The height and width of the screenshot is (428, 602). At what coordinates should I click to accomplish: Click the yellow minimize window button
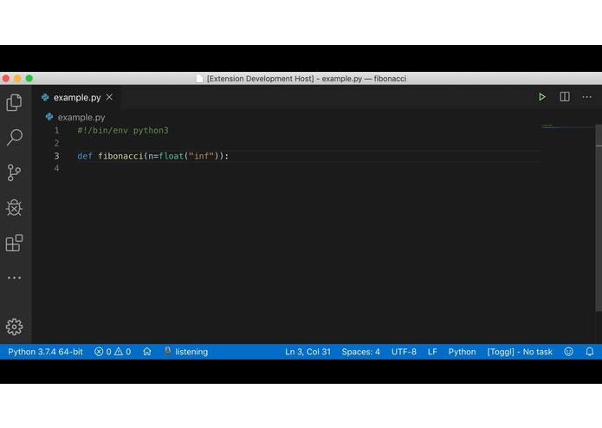tap(17, 78)
